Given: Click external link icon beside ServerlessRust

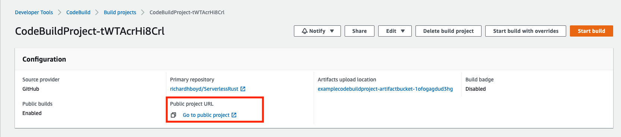Looking at the screenshot, I should 243,89.
